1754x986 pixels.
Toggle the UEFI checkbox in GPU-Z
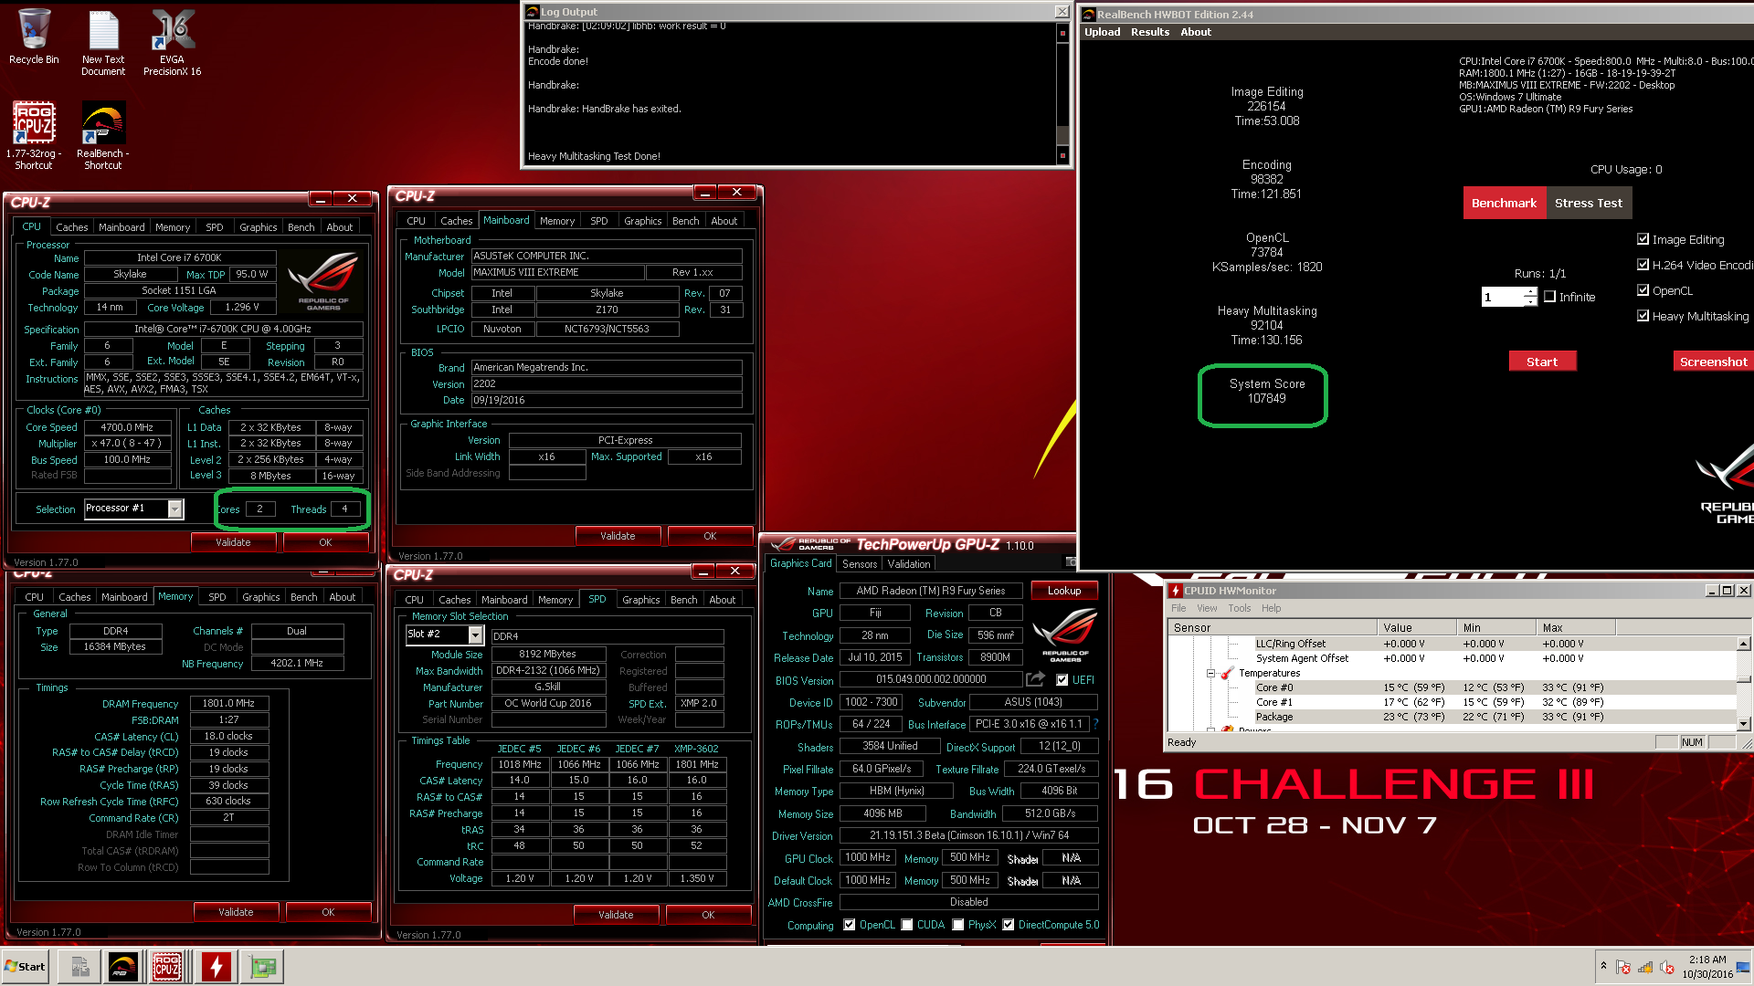coord(1062,679)
